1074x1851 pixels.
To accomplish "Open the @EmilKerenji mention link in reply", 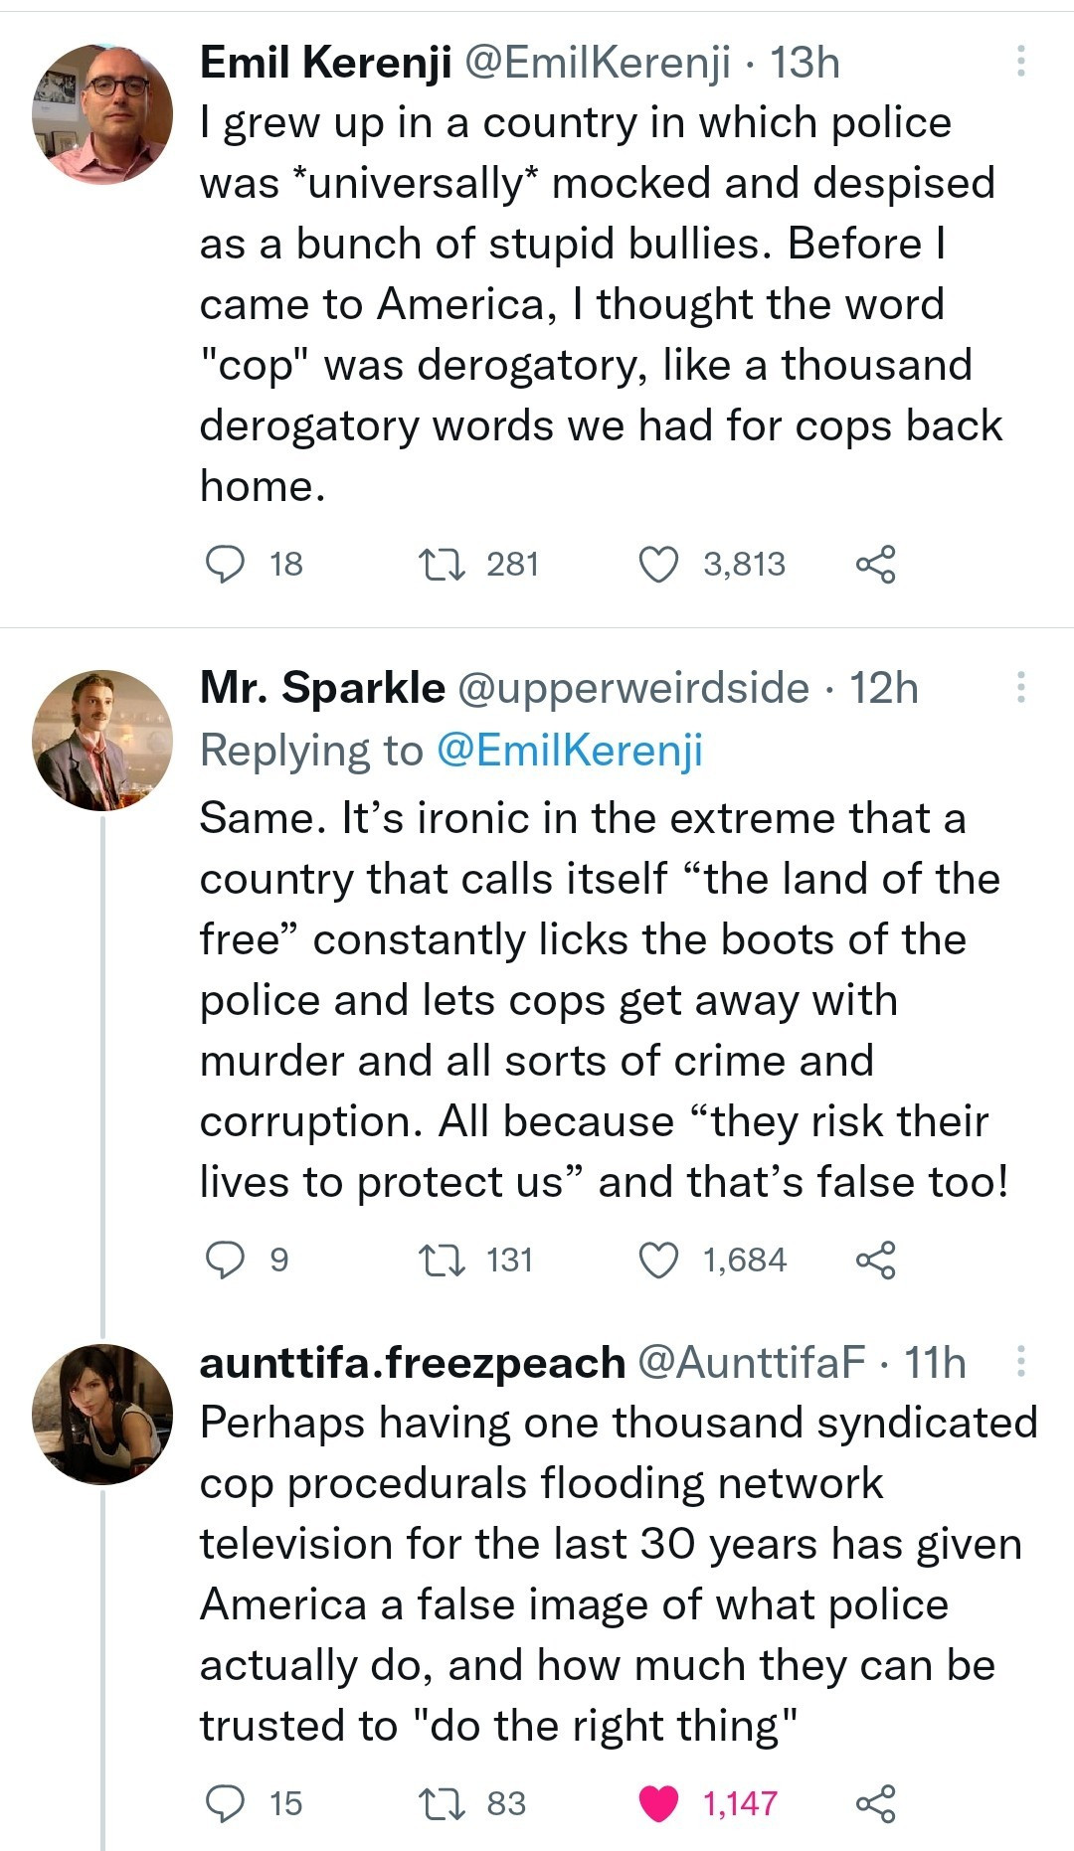I will 570,751.
